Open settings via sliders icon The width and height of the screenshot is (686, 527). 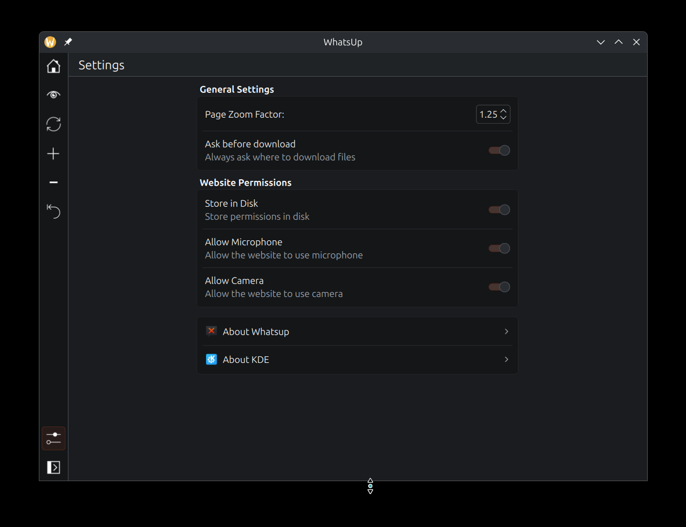(x=53, y=438)
